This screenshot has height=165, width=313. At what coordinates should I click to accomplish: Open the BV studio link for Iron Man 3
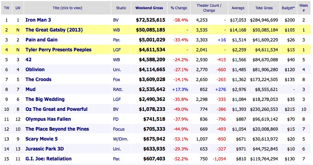(116, 20)
